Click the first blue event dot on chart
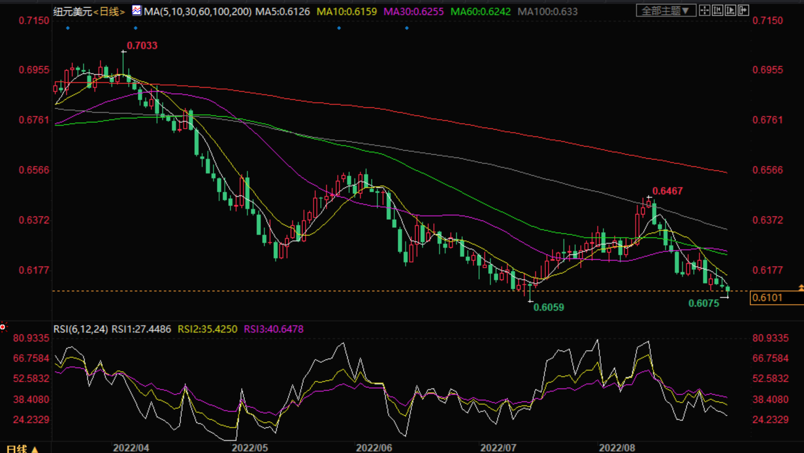This screenshot has width=804, height=453. coord(68,28)
